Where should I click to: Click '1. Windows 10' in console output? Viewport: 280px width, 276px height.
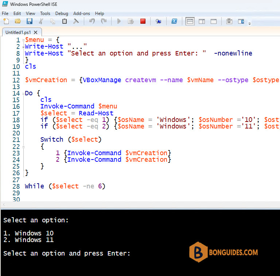pos(28,233)
